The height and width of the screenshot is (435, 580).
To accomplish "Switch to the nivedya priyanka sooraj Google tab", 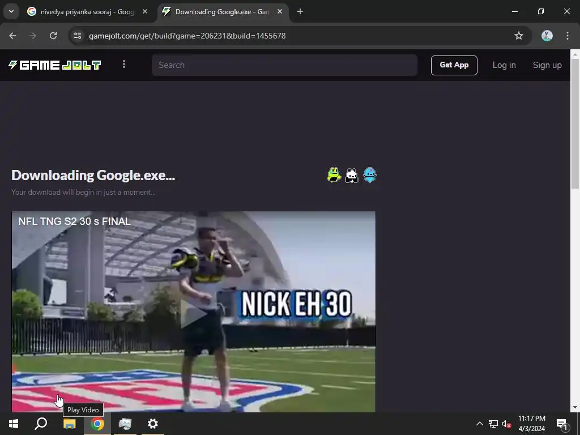I will tap(88, 12).
